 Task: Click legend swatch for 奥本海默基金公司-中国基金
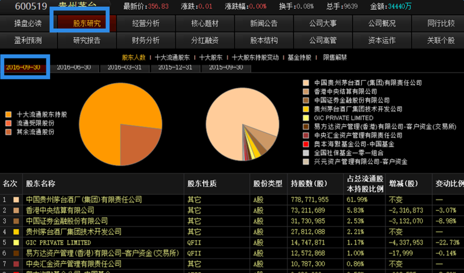(x=306, y=144)
